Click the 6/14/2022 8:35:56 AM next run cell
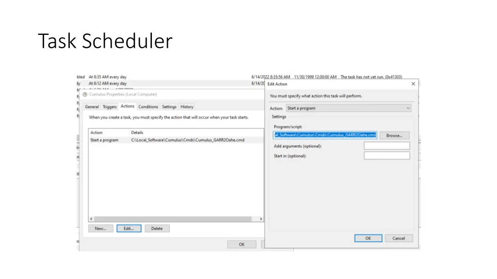 click(x=271, y=77)
